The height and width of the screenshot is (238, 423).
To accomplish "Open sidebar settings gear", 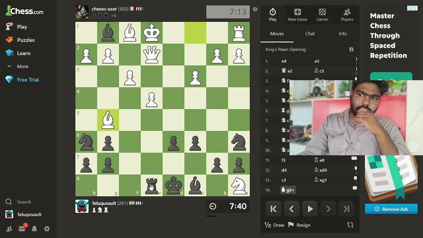I will [x=47, y=229].
